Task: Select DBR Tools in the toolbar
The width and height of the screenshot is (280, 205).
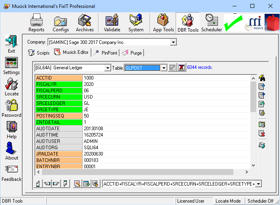Action: click(x=188, y=23)
